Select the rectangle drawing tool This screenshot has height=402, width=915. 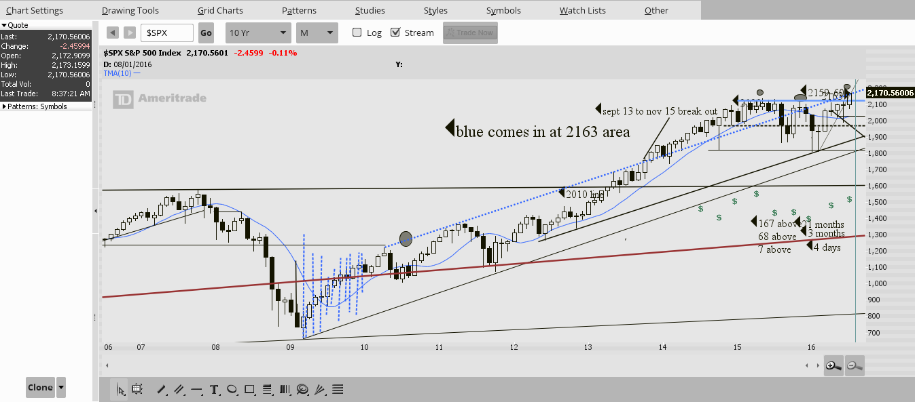point(249,389)
